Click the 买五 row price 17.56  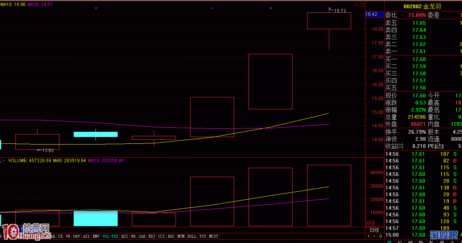pyautogui.click(x=419, y=88)
